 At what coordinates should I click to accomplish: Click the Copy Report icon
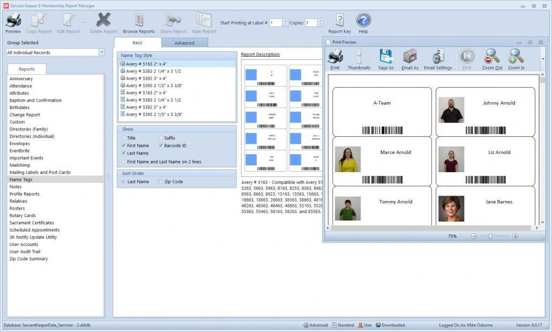point(39,20)
